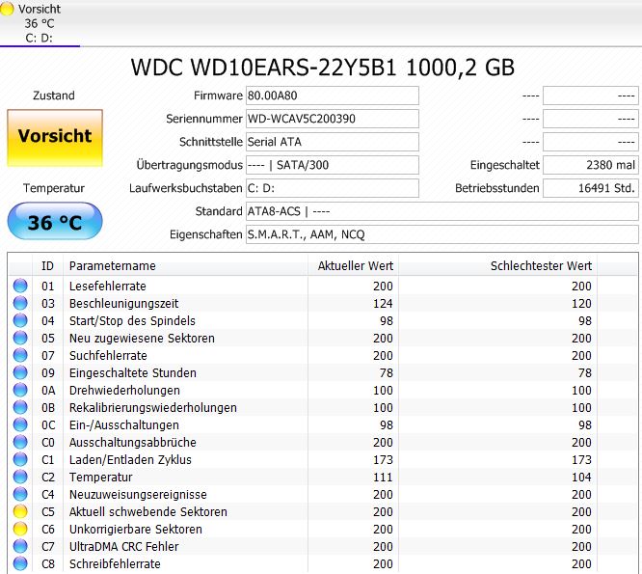Click blue icon of Ein-/Ausschaltungen row
This screenshot has width=642, height=574.
20,424
